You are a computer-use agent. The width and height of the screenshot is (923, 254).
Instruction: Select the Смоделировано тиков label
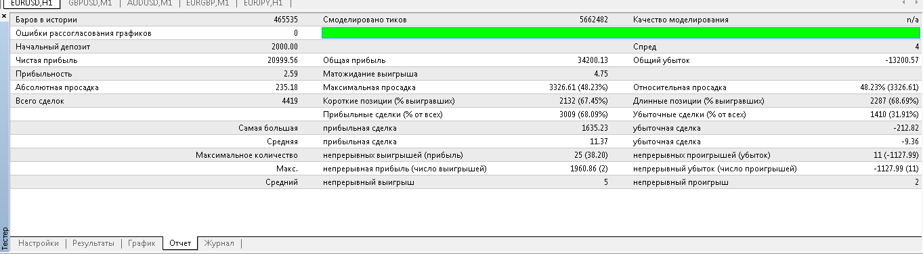[365, 20]
